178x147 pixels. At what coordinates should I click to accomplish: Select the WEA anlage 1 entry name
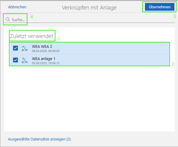[43, 59]
